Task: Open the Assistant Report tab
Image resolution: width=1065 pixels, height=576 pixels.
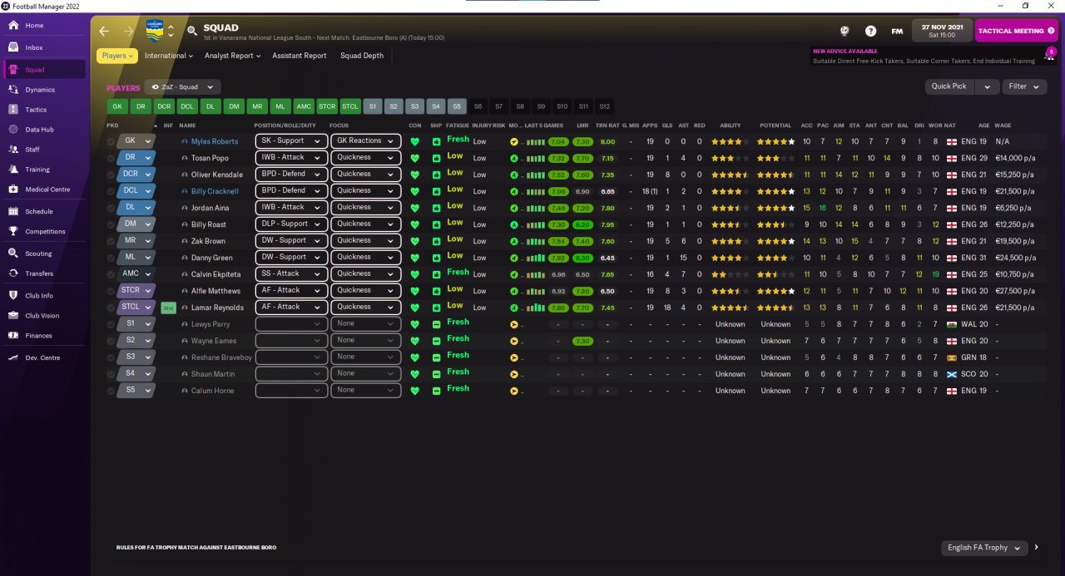Action: 300,56
